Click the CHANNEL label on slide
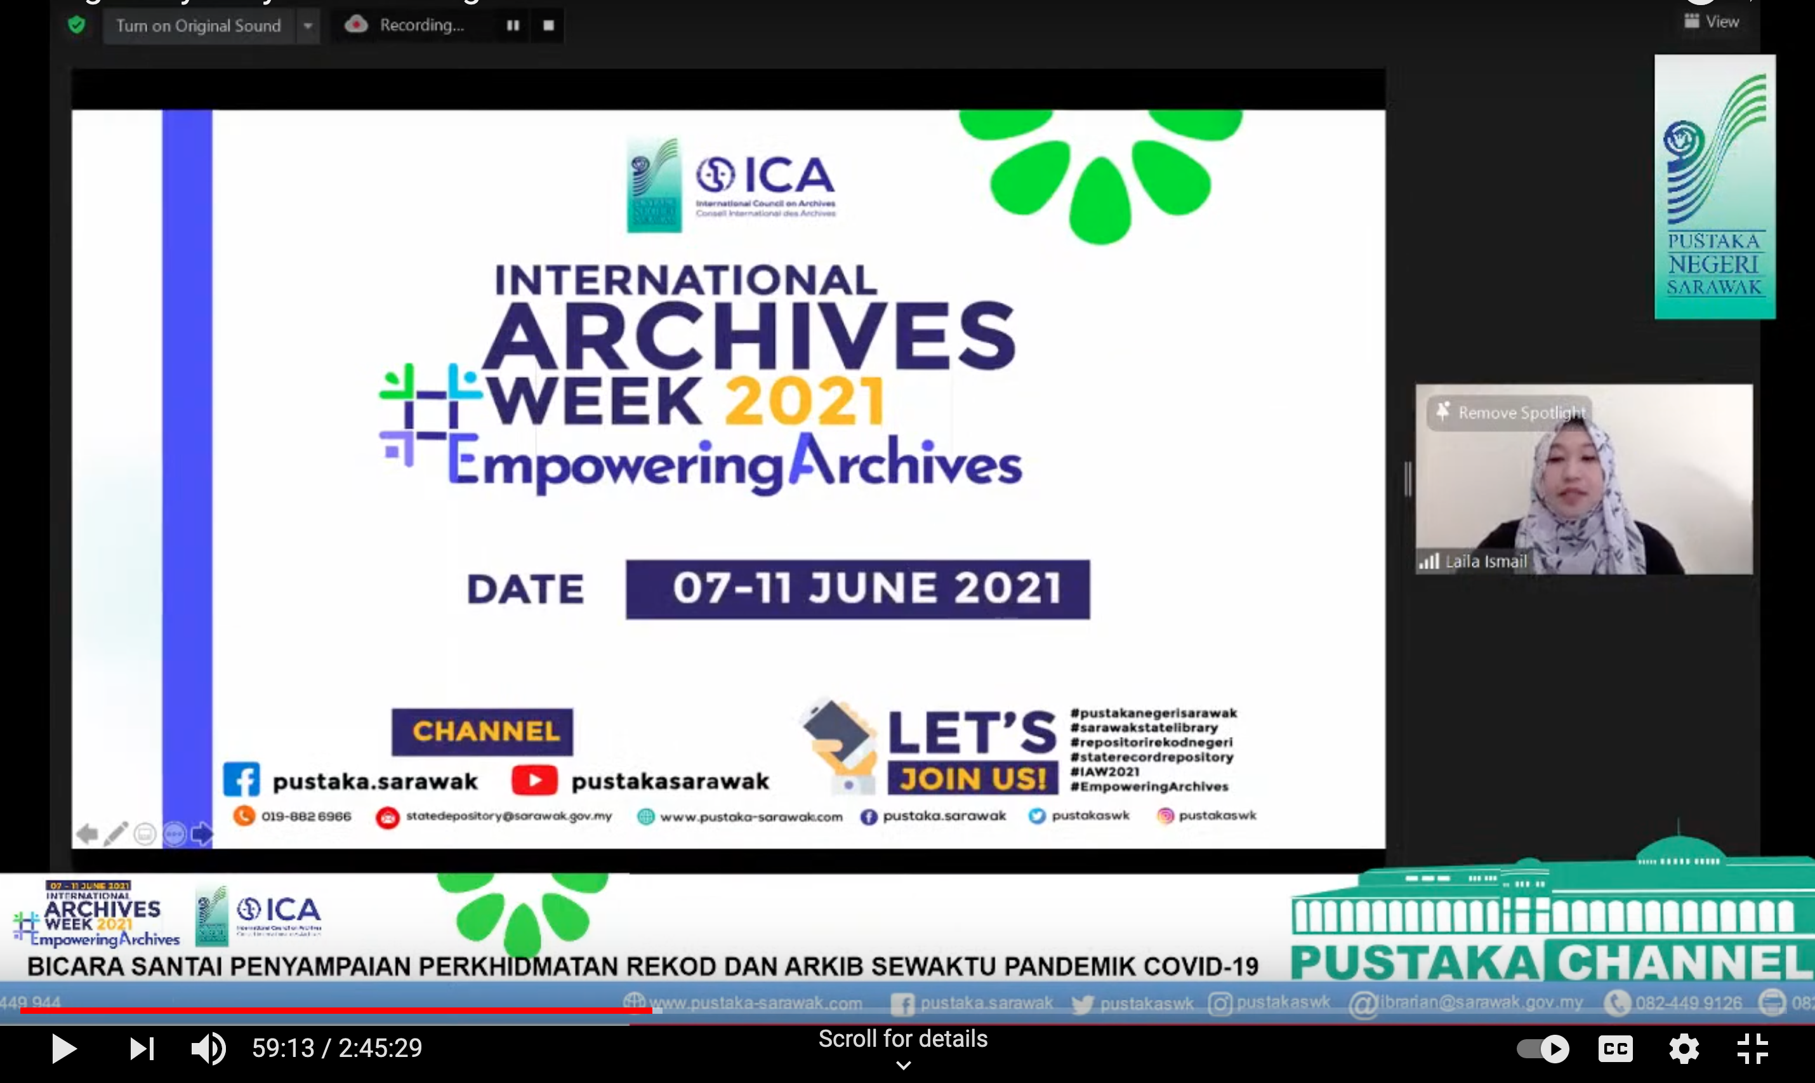The image size is (1815, 1083). 482,731
